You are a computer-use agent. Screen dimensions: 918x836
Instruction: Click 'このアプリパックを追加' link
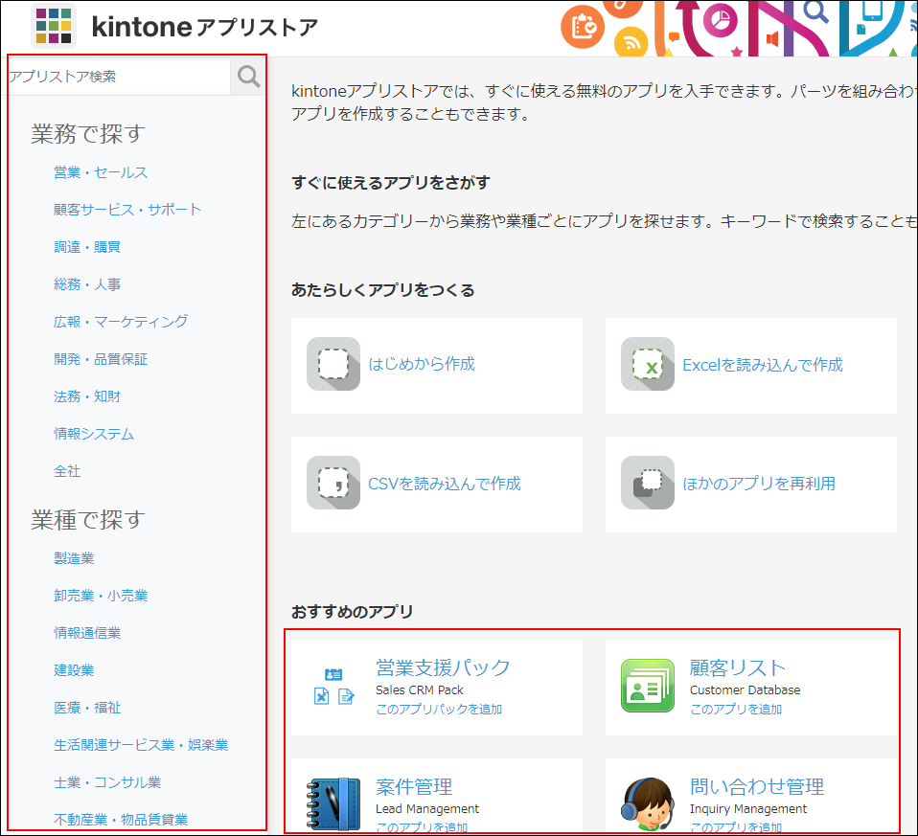point(439,710)
